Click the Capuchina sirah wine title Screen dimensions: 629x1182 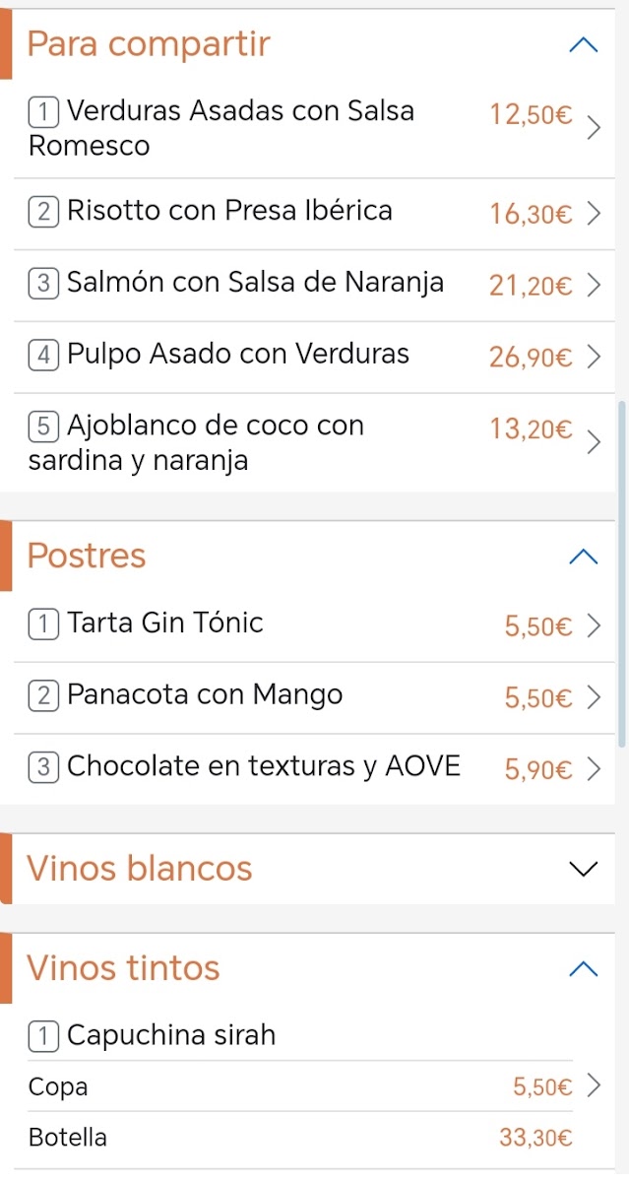[171, 1036]
